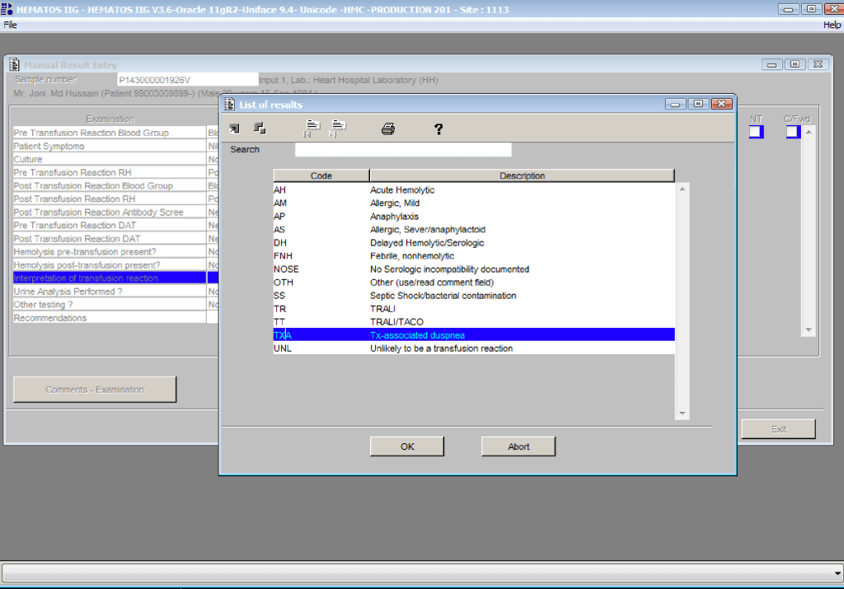Click the overlapping squares icon in the dialog toolbar
This screenshot has width=844, height=589.
[260, 128]
